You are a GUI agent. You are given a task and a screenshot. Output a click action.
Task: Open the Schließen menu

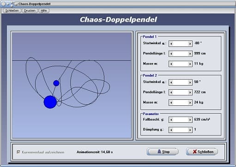(12, 11)
